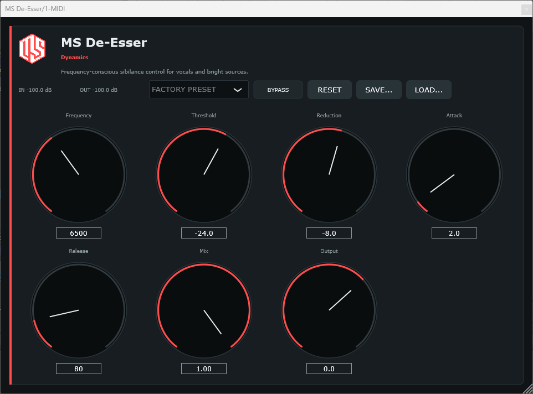This screenshot has height=394, width=533.
Task: Click the Output knob
Action: click(x=329, y=310)
